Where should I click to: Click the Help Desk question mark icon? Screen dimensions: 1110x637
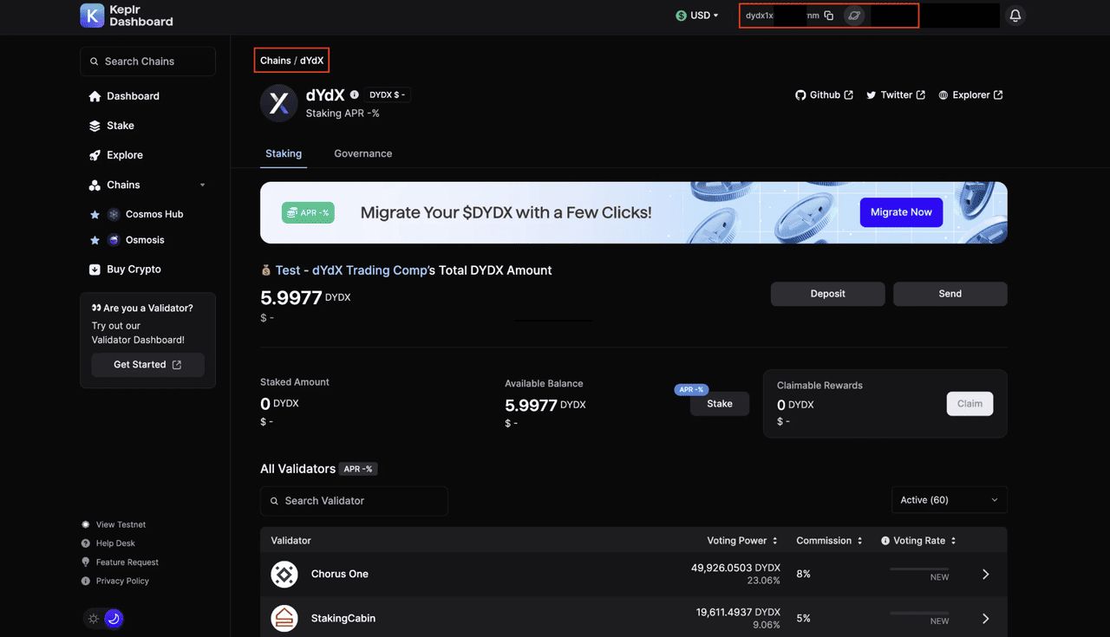86,543
